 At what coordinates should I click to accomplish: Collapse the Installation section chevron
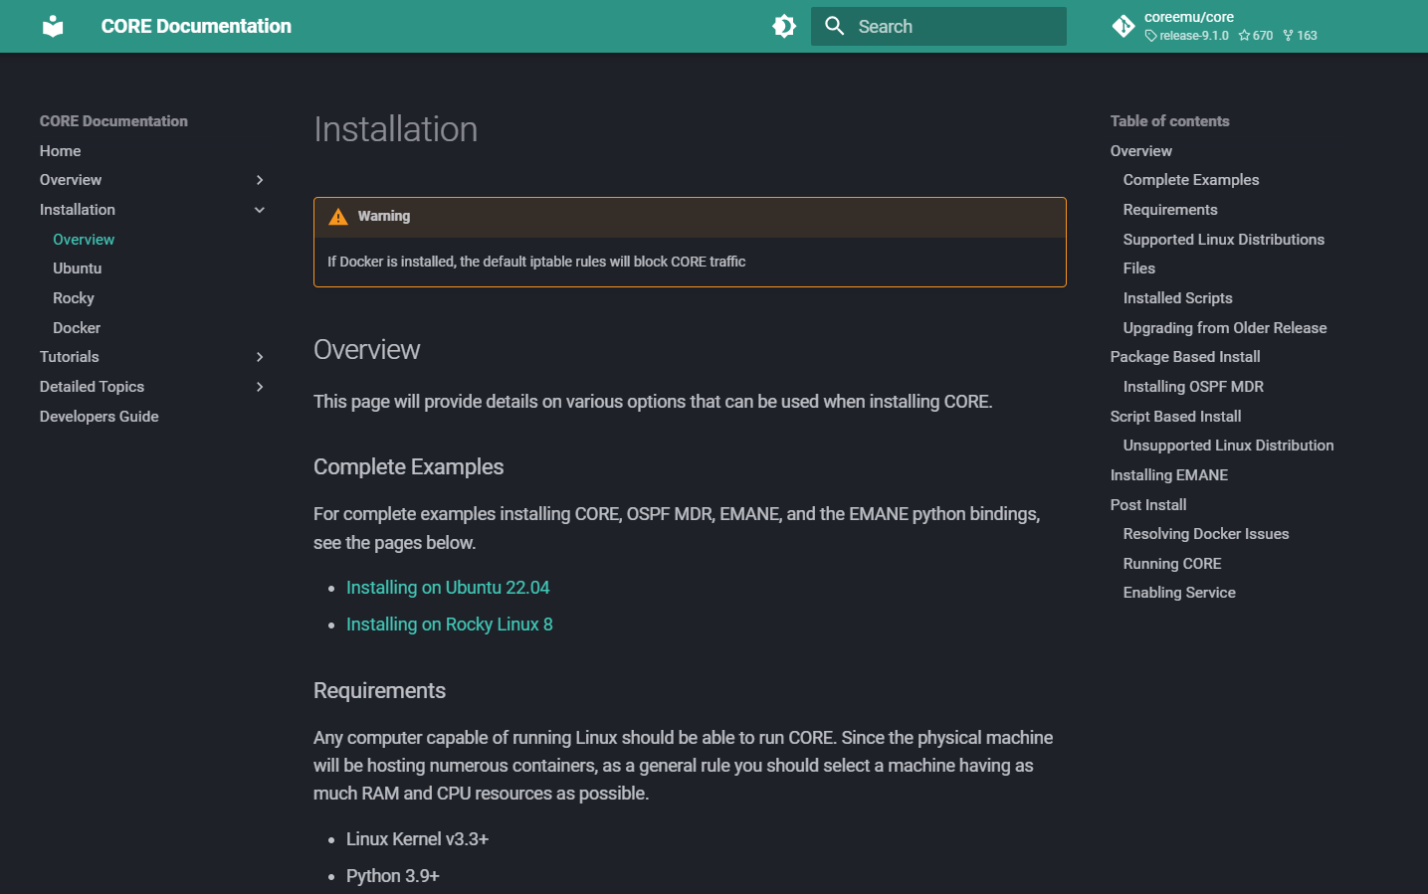260,210
